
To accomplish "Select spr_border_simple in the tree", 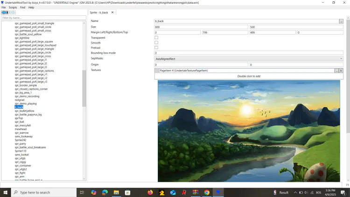I will pos(26,85).
